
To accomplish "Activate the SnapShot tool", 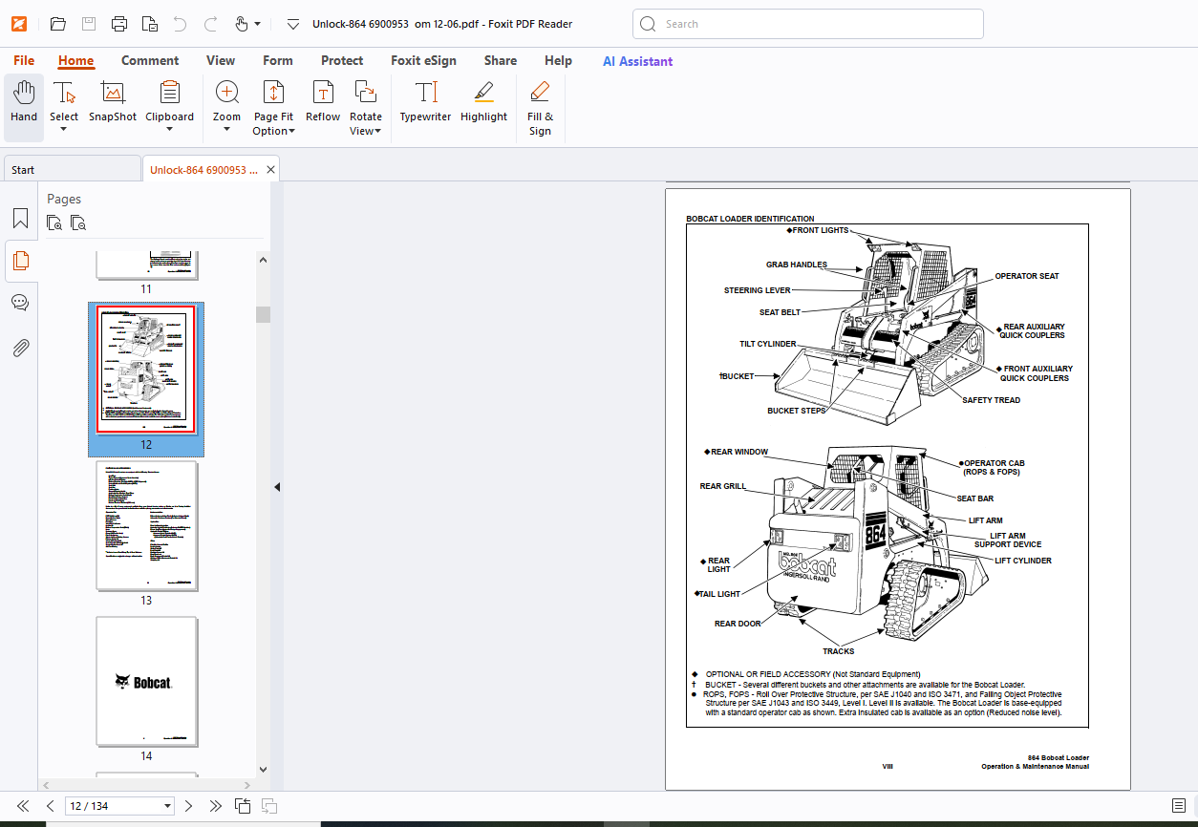I will point(113,102).
